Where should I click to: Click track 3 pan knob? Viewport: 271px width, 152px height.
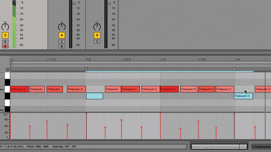(5, 26)
